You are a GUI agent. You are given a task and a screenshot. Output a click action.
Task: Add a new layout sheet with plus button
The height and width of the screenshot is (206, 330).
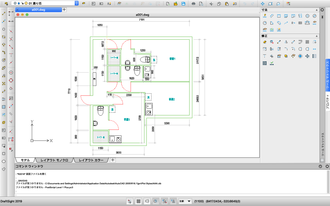point(113,160)
